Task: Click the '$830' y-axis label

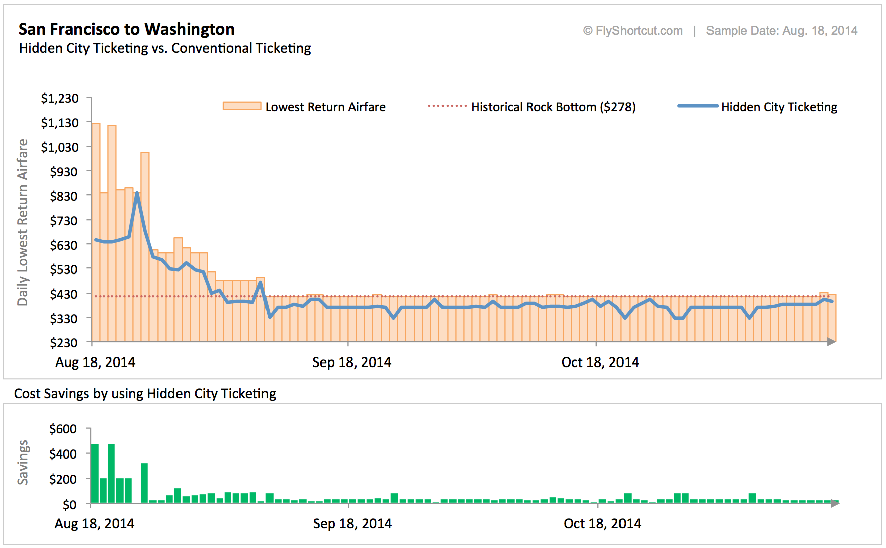Action: [64, 196]
